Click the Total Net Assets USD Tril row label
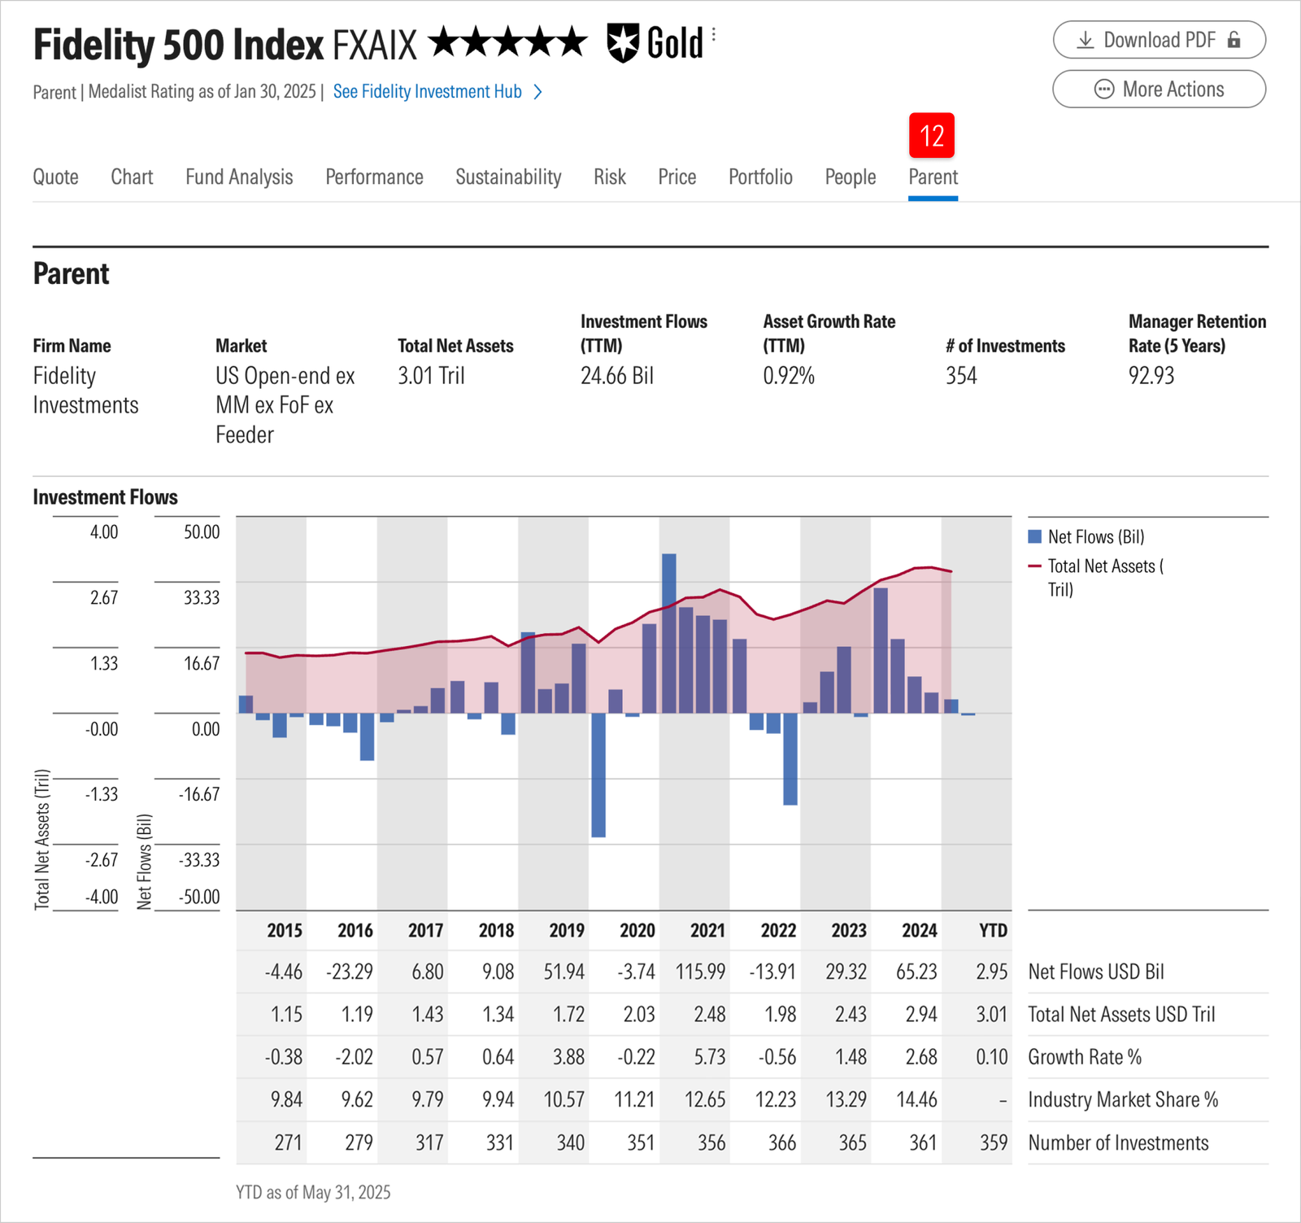Screen dimensions: 1301x1223 pos(1121,1014)
